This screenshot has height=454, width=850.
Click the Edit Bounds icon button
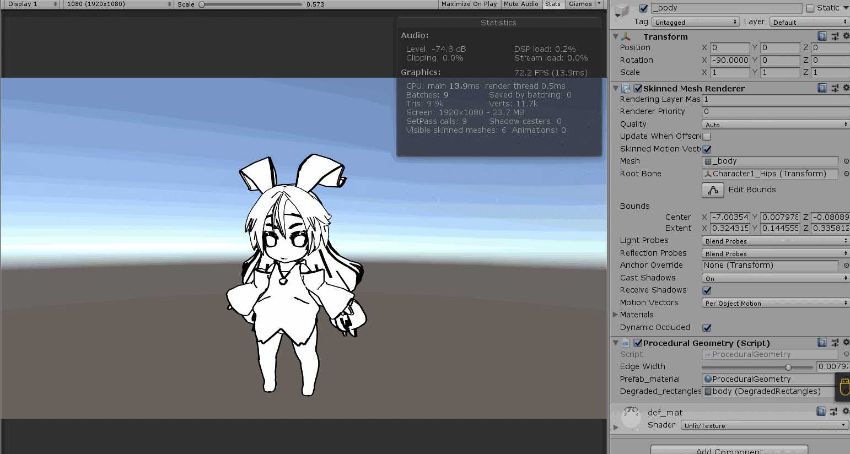[x=713, y=190]
